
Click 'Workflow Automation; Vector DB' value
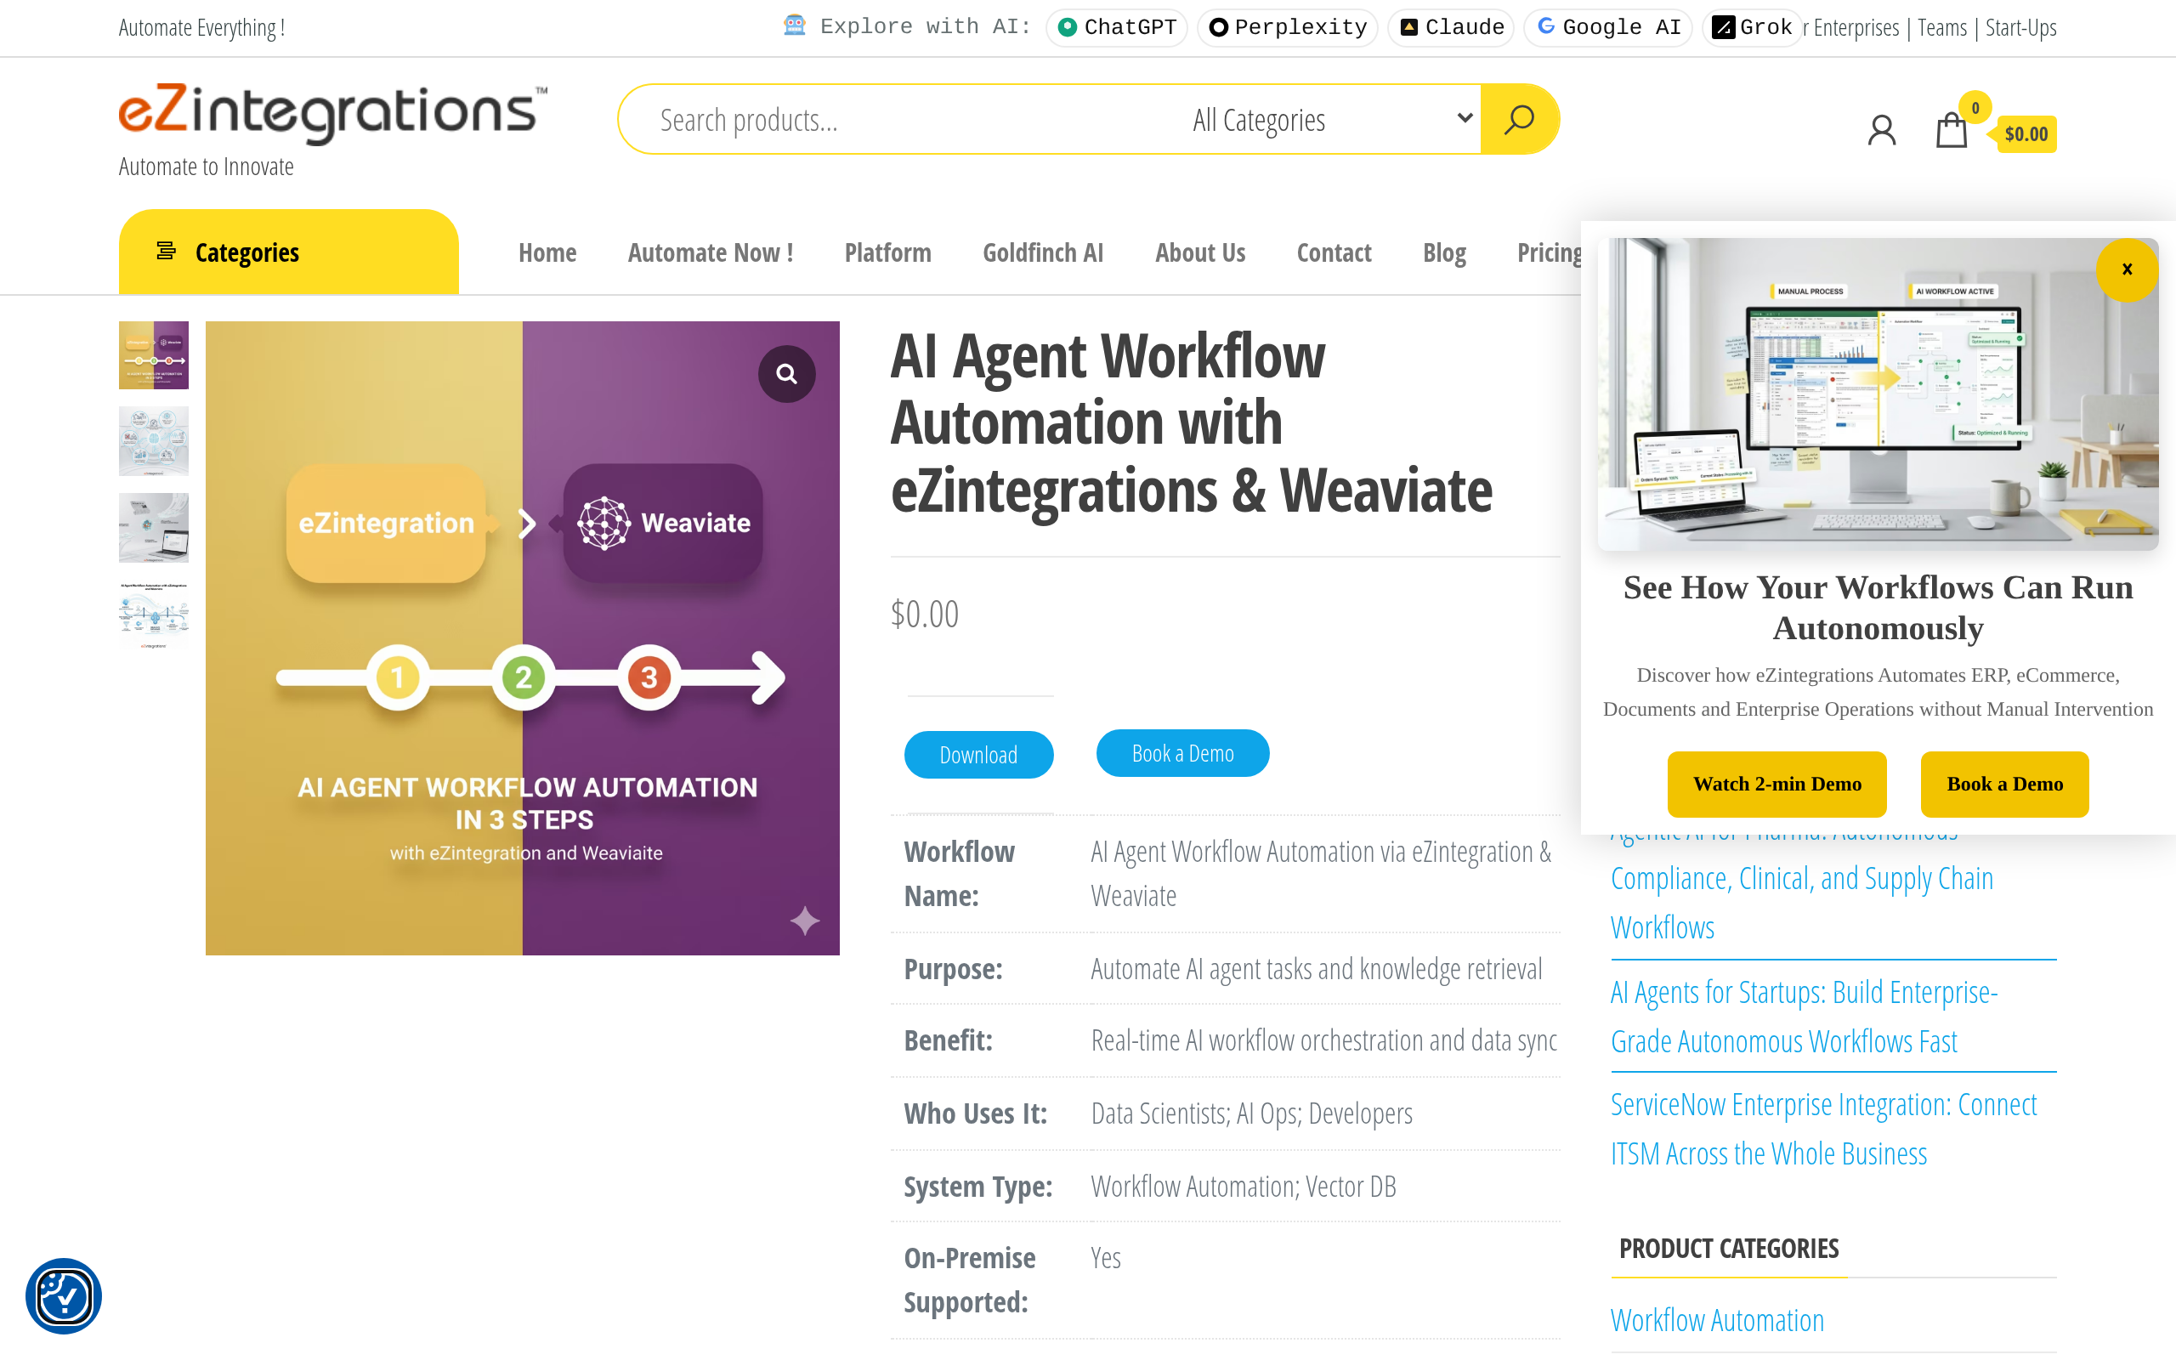(1243, 1187)
